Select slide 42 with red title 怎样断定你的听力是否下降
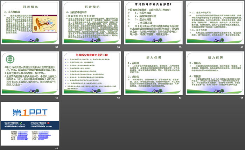 [92, 73]
